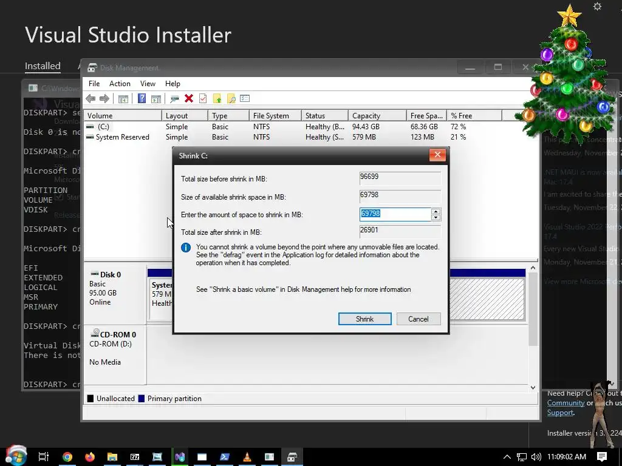Click the Cancel button in Shrink dialog
Screen dimensions: 622x466
click(x=419, y=319)
